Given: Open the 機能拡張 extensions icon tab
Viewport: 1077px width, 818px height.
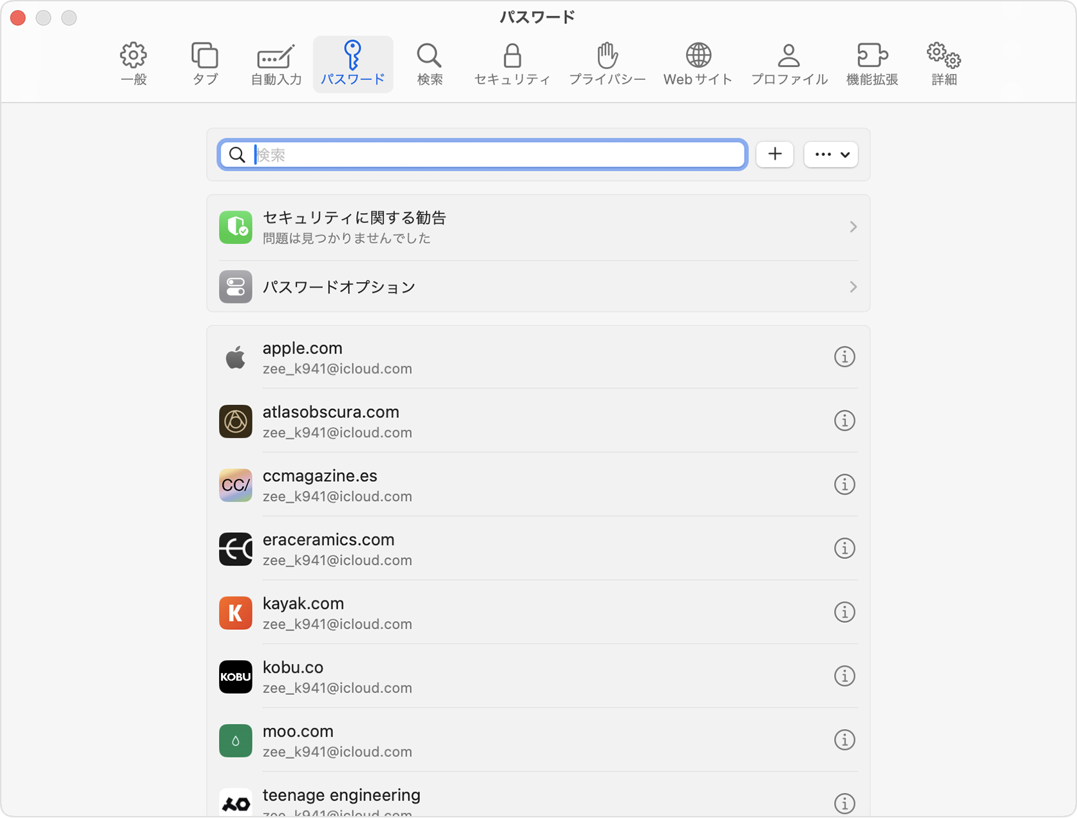Looking at the screenshot, I should [x=872, y=64].
